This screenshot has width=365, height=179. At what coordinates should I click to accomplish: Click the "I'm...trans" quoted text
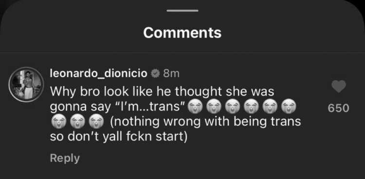(147, 107)
